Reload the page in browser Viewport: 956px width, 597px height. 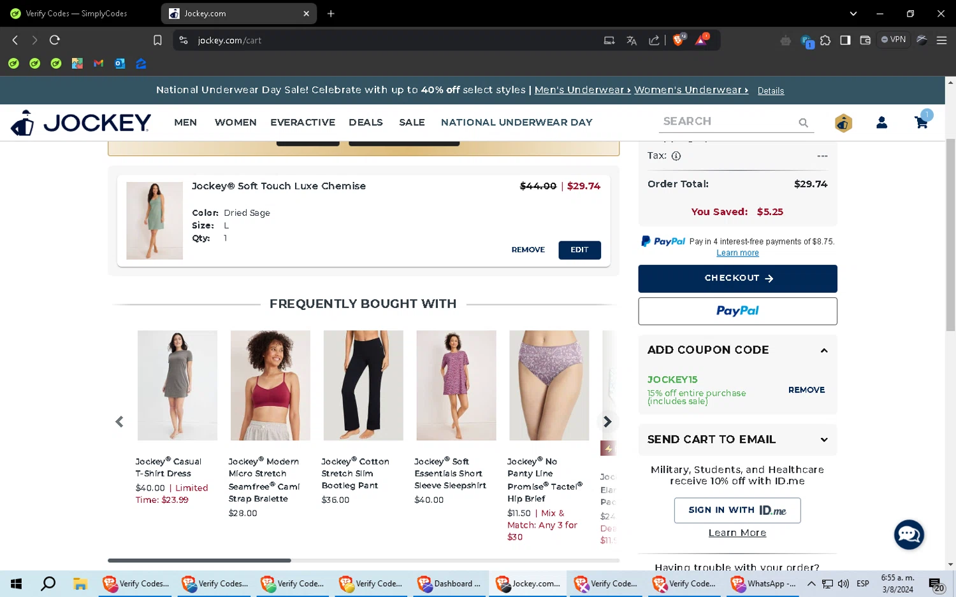55,40
